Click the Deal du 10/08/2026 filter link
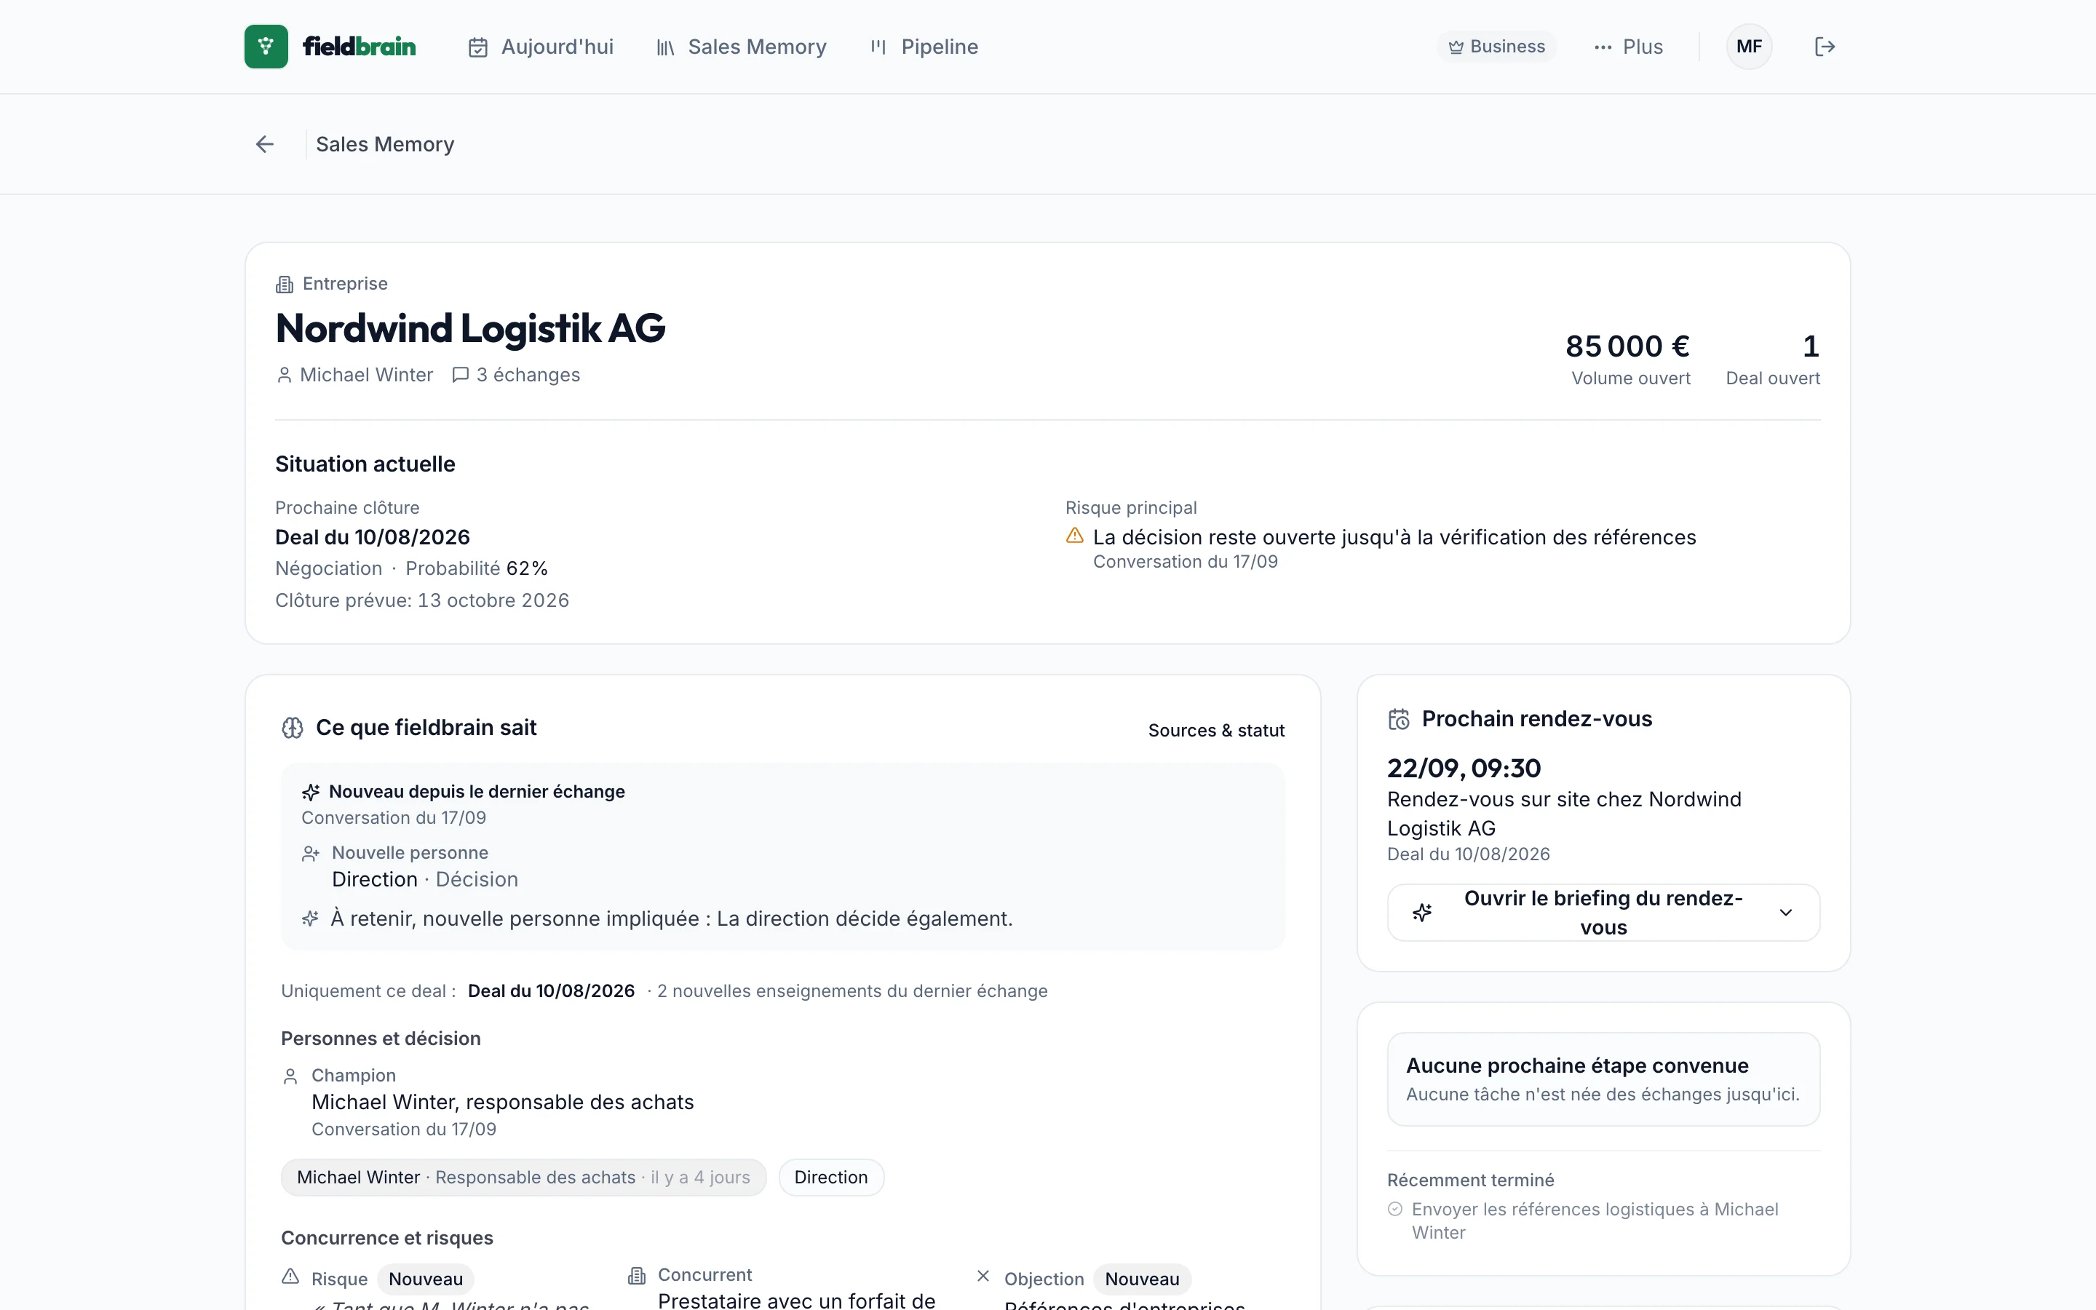Screen dimensions: 2096x1310 551,991
